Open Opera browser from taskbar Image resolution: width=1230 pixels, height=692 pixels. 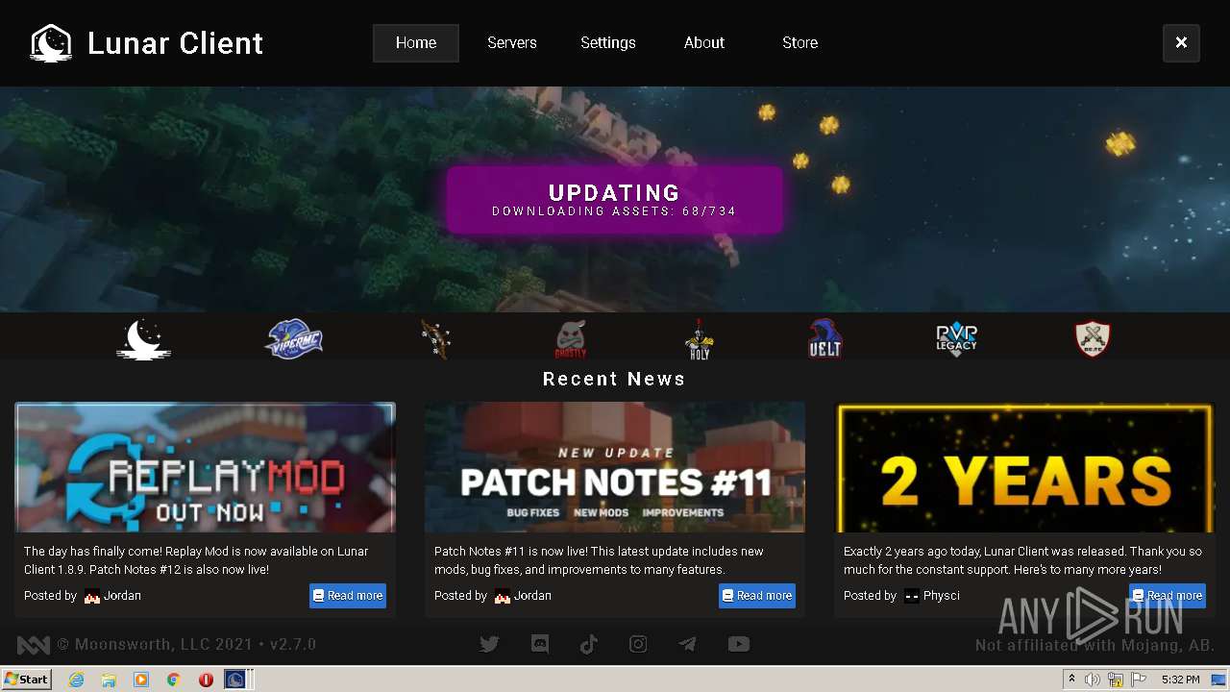206,680
